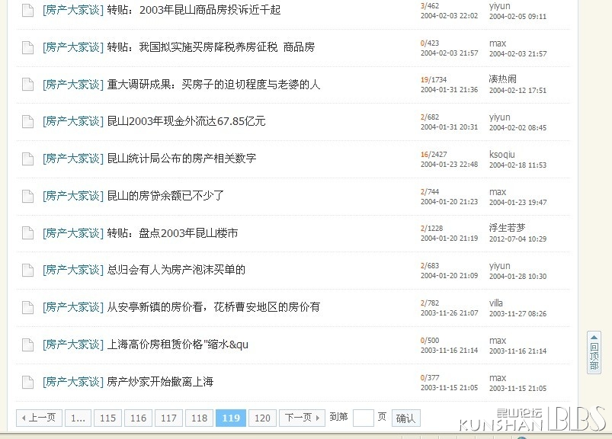Viewport: 612px width, 439px height.
Task: Click thread icon beside 盘点2003年昆山楼市
Action: (27, 233)
